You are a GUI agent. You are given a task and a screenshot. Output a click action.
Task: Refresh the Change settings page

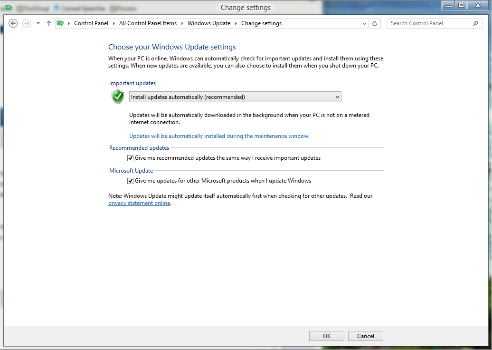coord(375,24)
